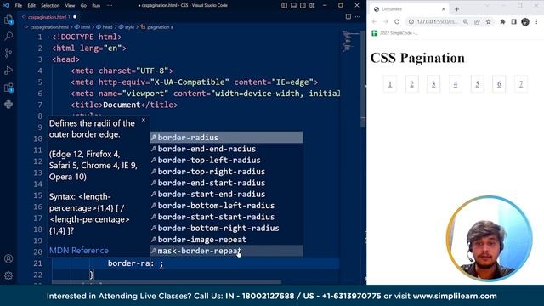The image size is (544, 306).
Task: Click the html breadcrumb item
Action: tap(82, 26)
